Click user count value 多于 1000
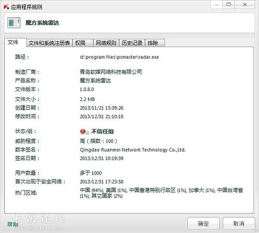This screenshot has width=259, height=233. point(91,173)
